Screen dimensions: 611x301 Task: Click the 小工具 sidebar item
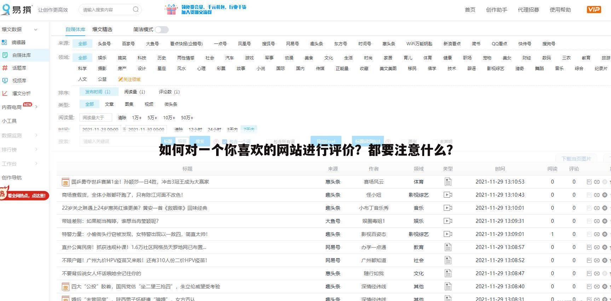(9, 121)
